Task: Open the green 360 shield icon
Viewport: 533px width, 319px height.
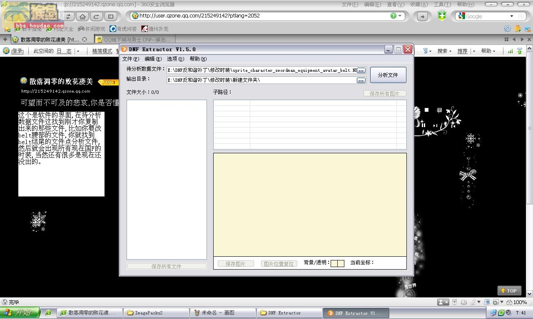Action: (442, 16)
